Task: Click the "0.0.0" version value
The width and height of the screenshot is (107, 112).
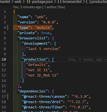Action: [49, 22]
